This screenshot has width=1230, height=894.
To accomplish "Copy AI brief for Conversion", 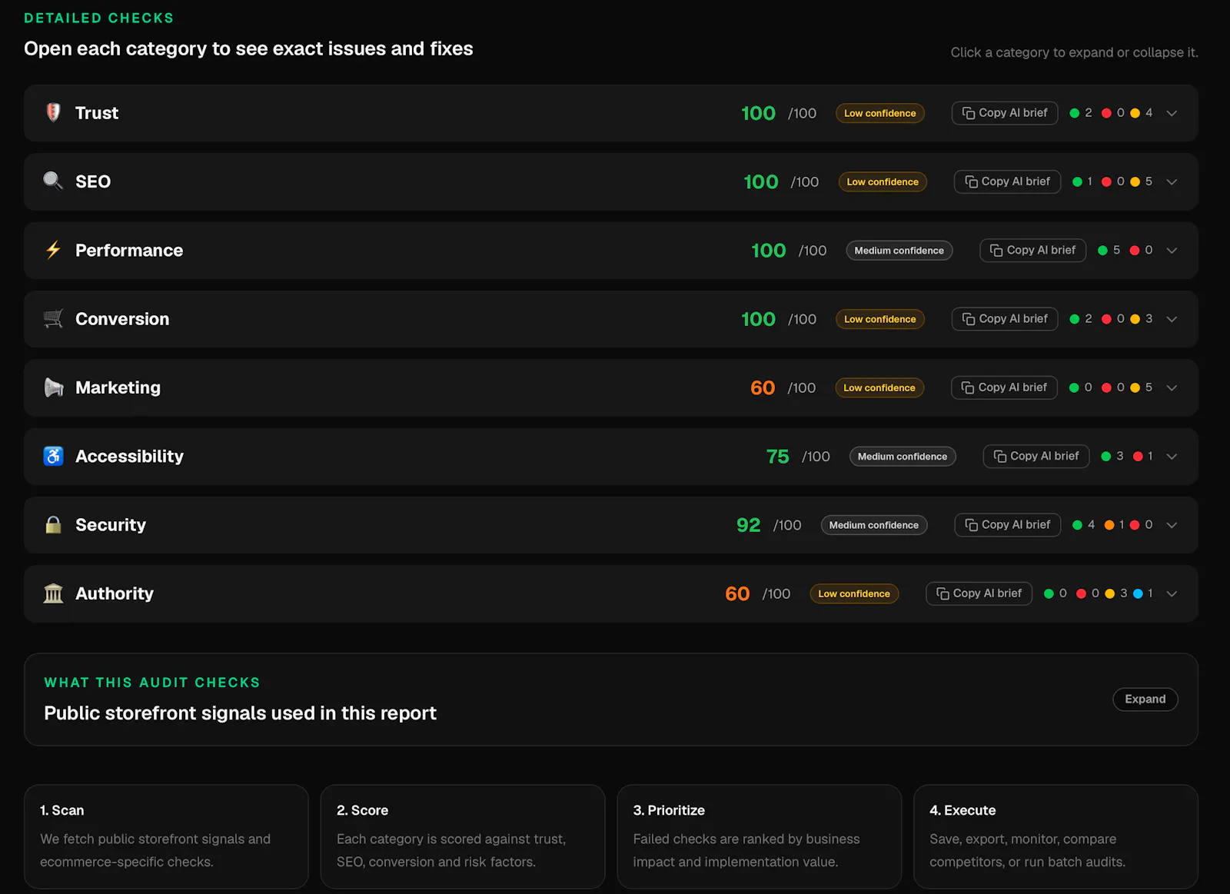I will tap(1005, 318).
